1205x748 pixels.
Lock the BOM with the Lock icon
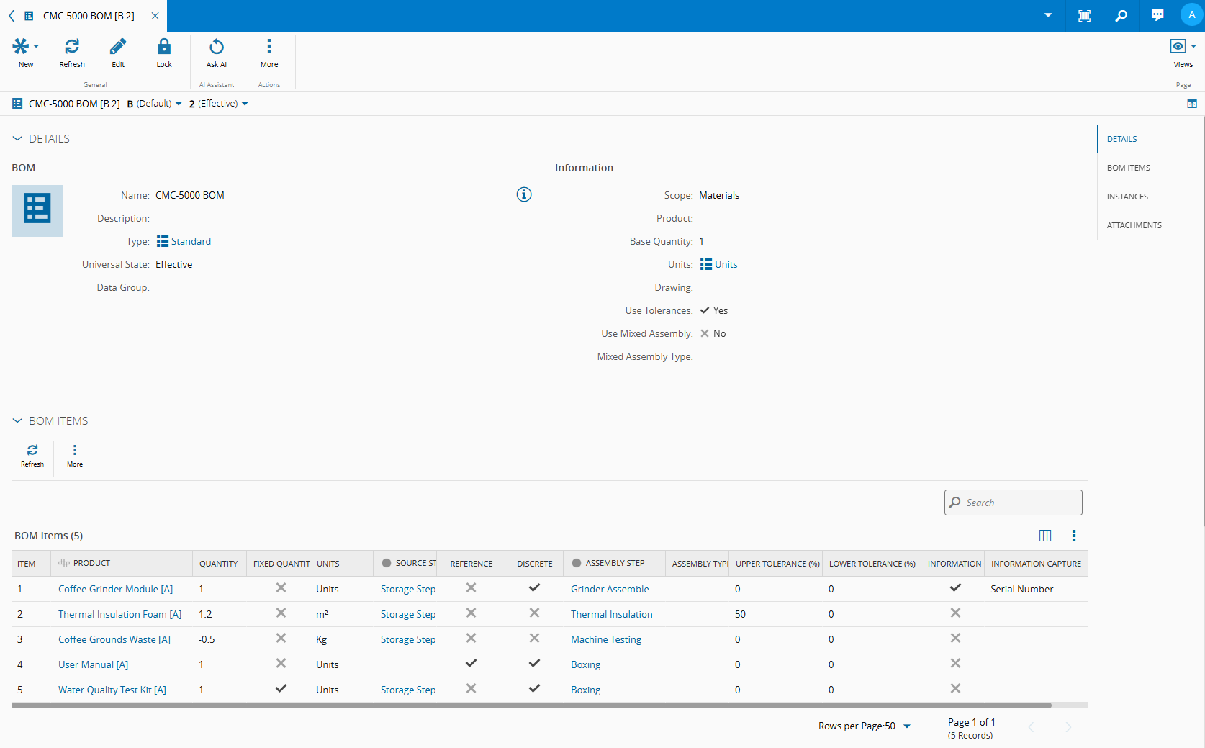(x=164, y=48)
